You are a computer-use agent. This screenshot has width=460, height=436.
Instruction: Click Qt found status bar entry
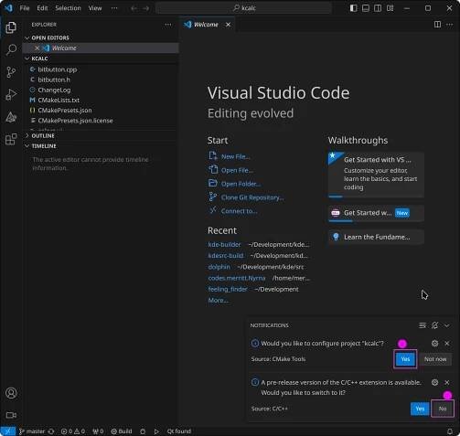(x=178, y=431)
